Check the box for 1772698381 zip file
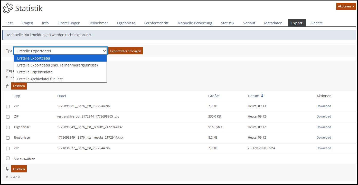The image size is (358, 185). point(8,106)
